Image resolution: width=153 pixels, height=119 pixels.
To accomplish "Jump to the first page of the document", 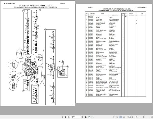I will click(x=62, y=117).
